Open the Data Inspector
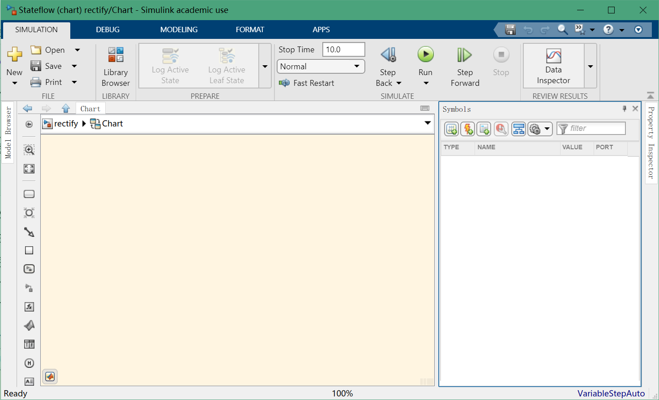 click(x=553, y=67)
